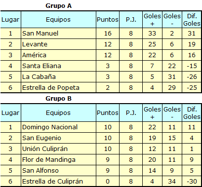Click the San Manuel team cell
202x187 pixels.
click(58, 34)
